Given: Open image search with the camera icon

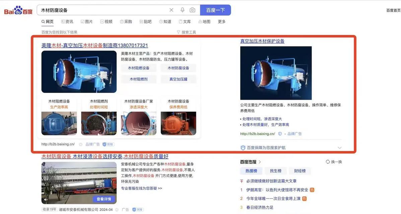Looking at the screenshot, I should point(192,10).
